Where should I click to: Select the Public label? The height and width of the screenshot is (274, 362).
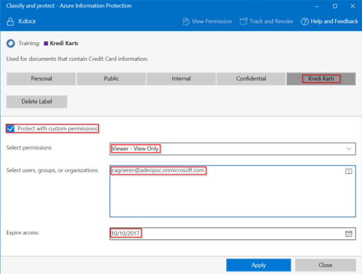111,79
